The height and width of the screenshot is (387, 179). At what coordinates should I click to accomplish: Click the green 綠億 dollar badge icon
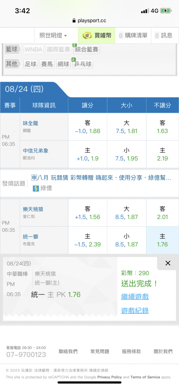[36, 188]
